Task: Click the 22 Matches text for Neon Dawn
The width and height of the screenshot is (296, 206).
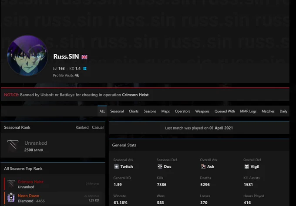Action: [92, 196]
